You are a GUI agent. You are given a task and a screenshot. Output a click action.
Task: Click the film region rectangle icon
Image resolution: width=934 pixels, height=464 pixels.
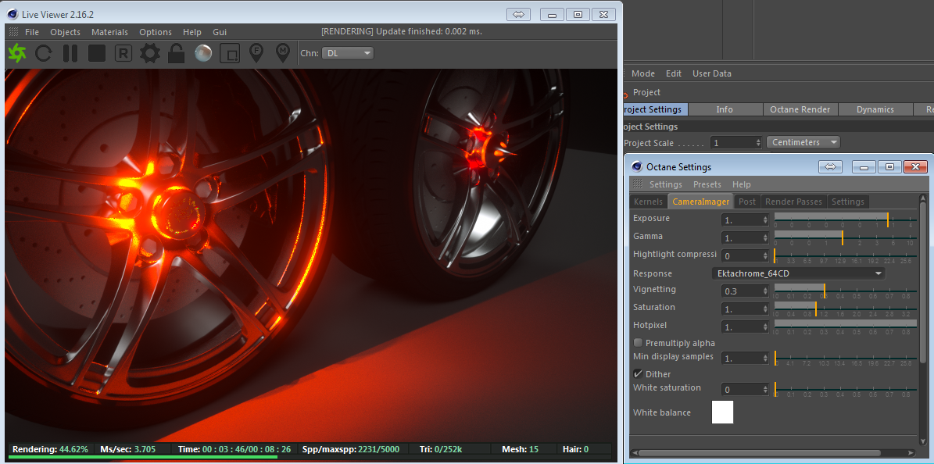pyautogui.click(x=229, y=54)
